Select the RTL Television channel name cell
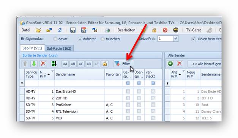238x138 pixels. [x=80, y=111]
